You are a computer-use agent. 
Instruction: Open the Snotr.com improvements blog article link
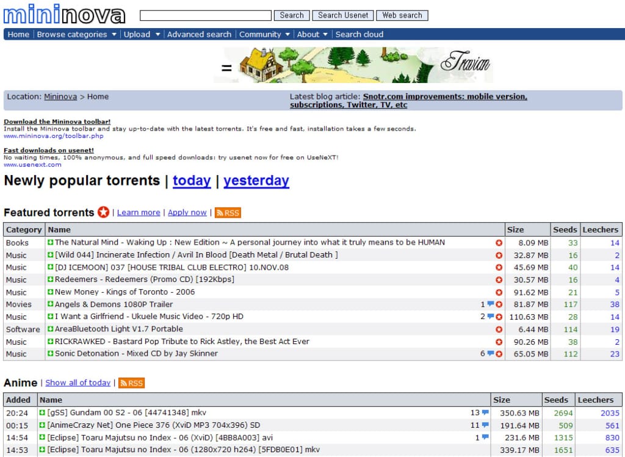pyautogui.click(x=408, y=101)
